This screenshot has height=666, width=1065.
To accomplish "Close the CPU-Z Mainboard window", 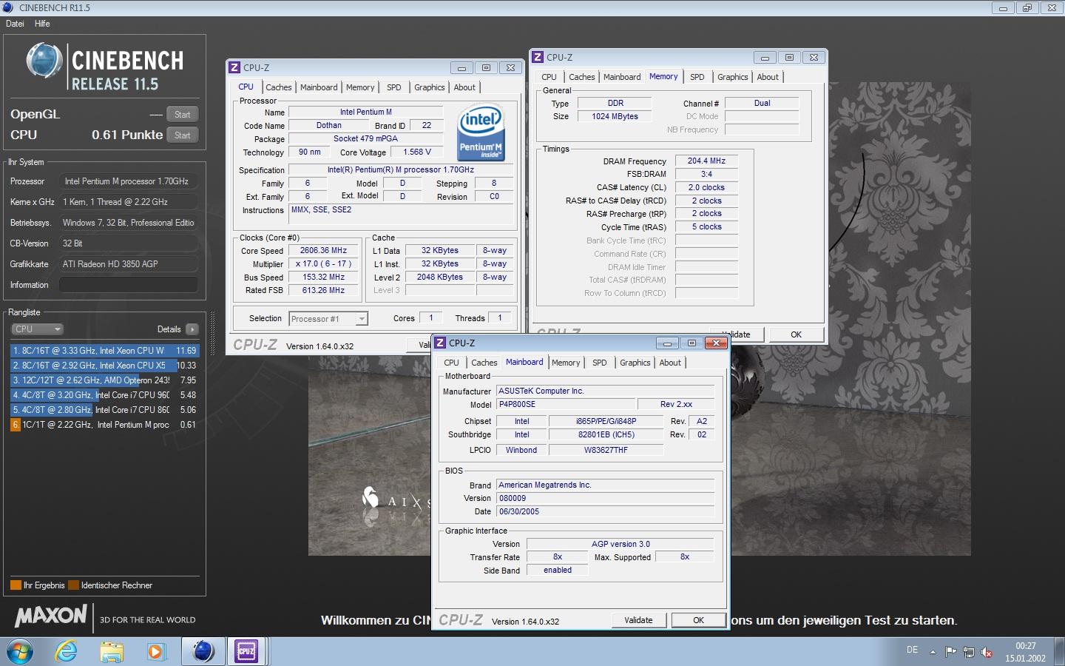I will (x=716, y=343).
